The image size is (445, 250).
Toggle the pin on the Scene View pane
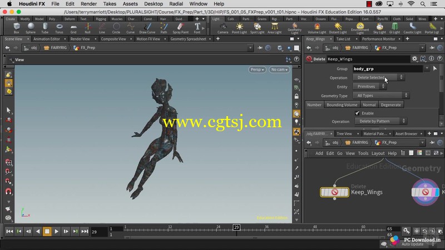260,48
